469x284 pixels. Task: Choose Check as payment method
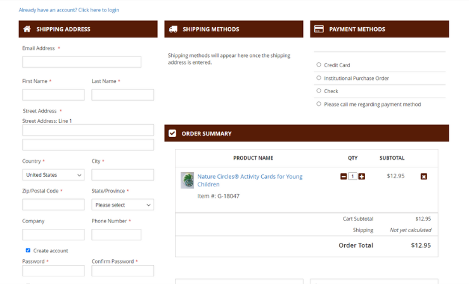coord(319,91)
